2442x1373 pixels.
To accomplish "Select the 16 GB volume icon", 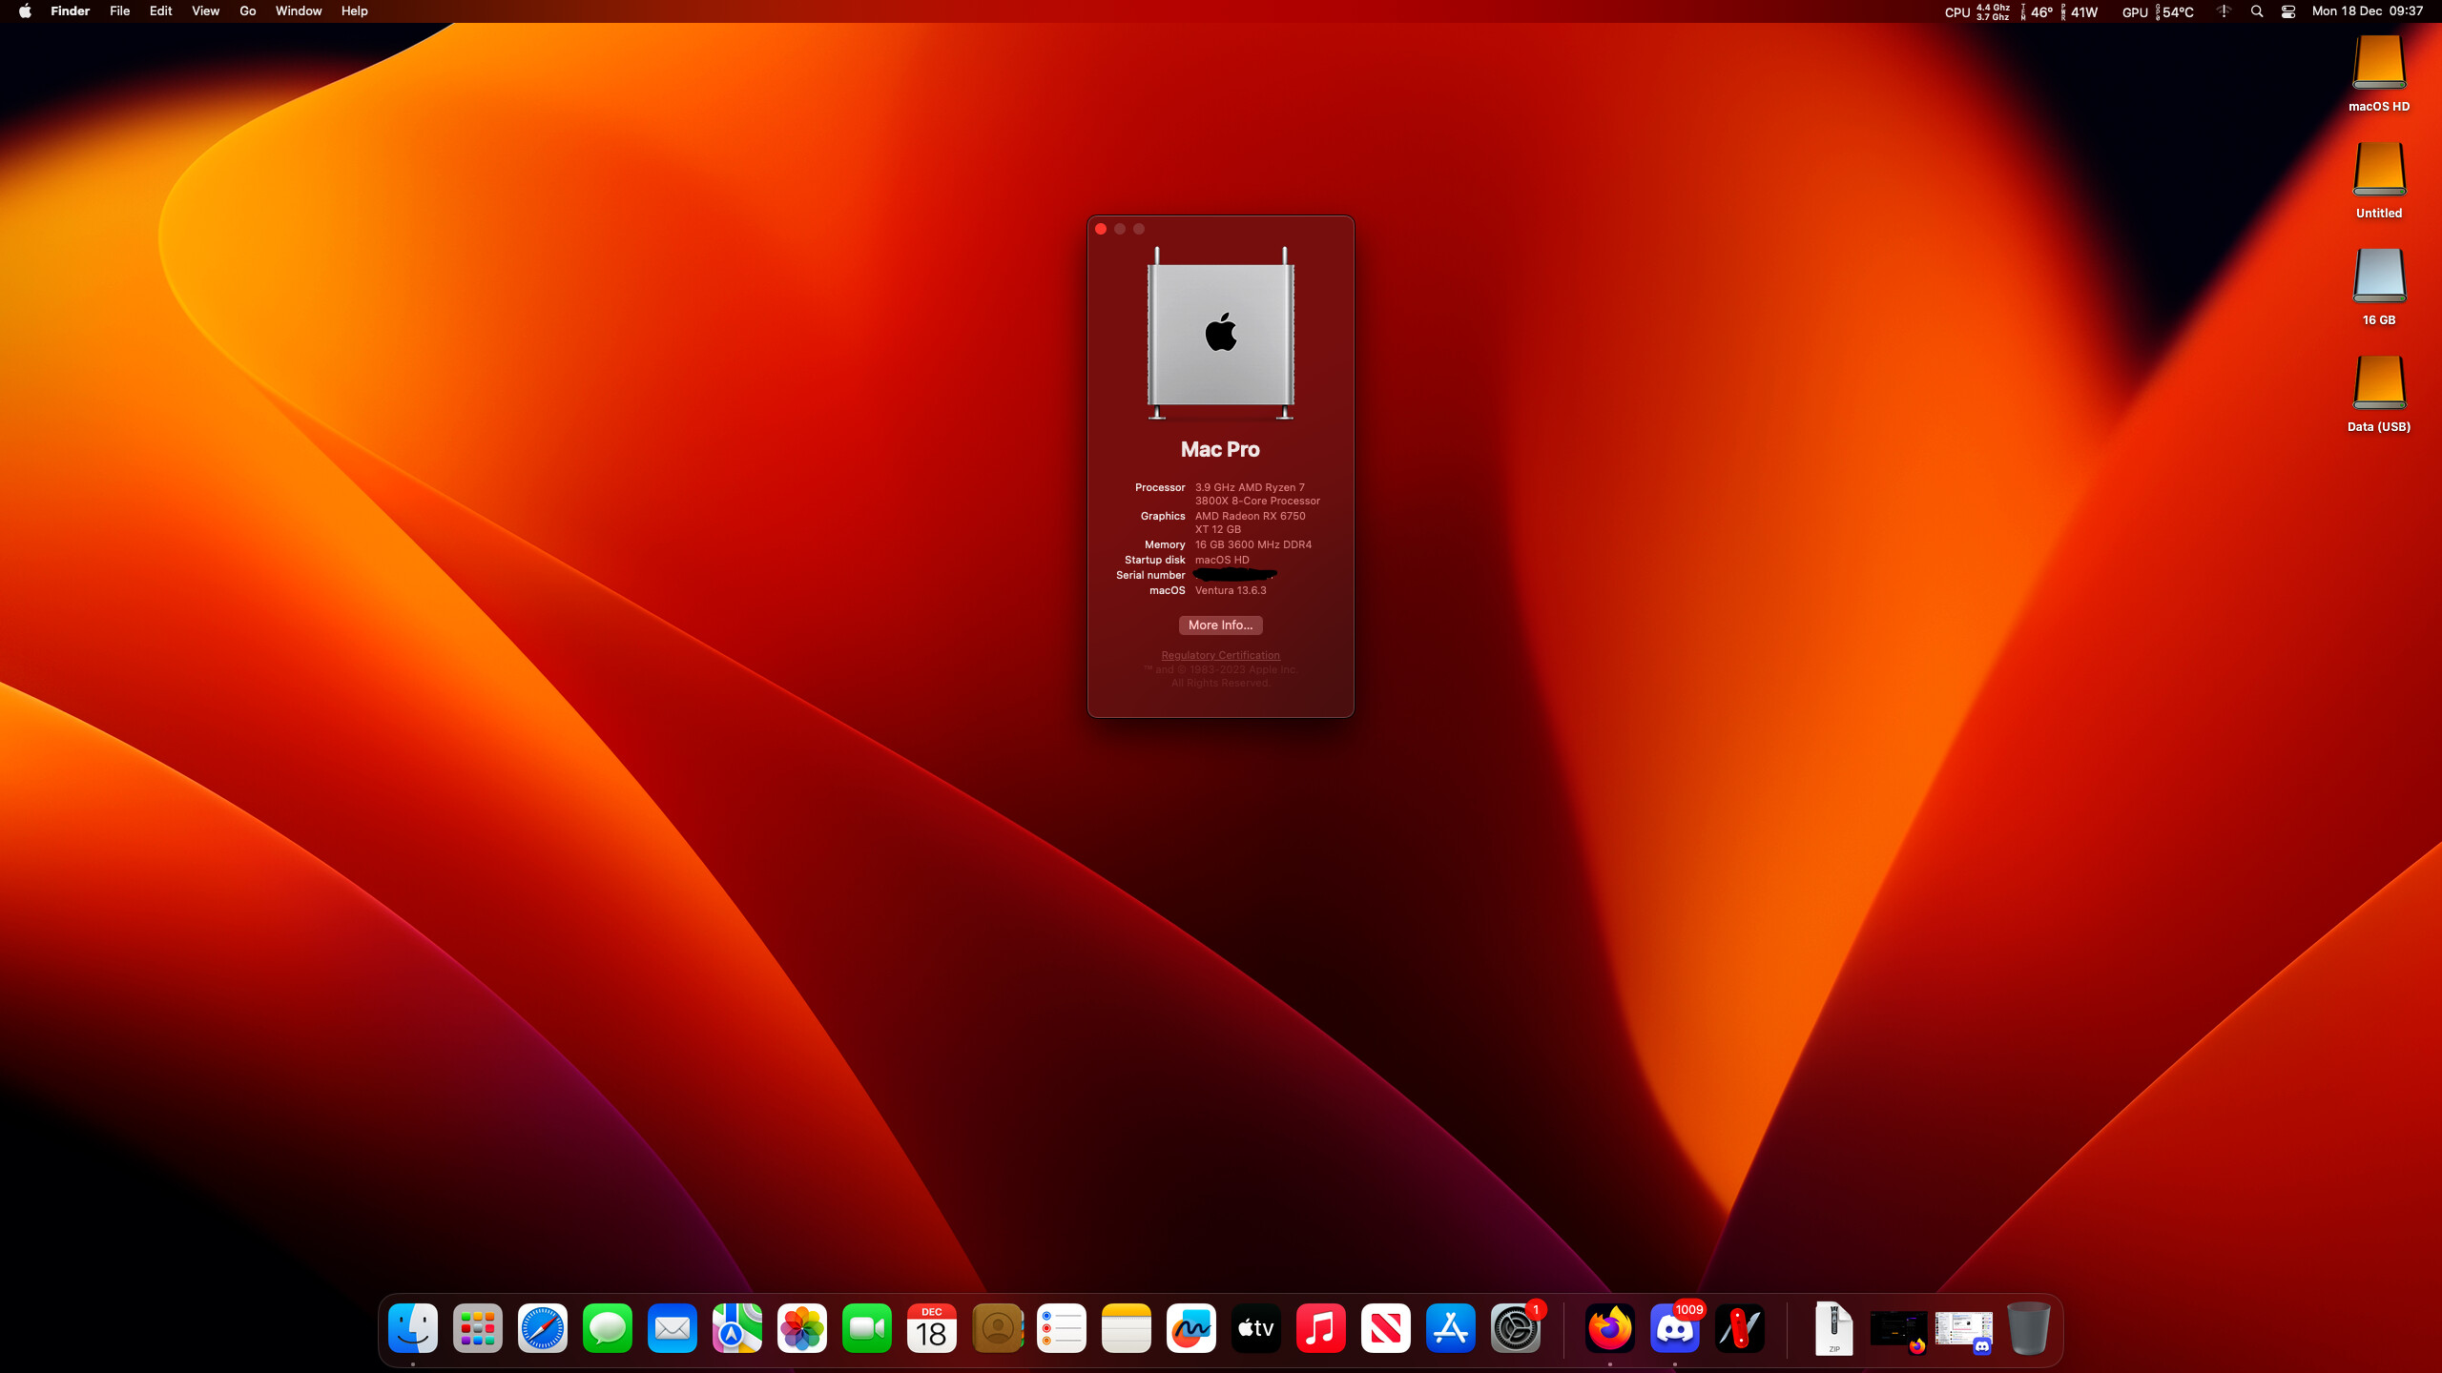I will point(2379,277).
